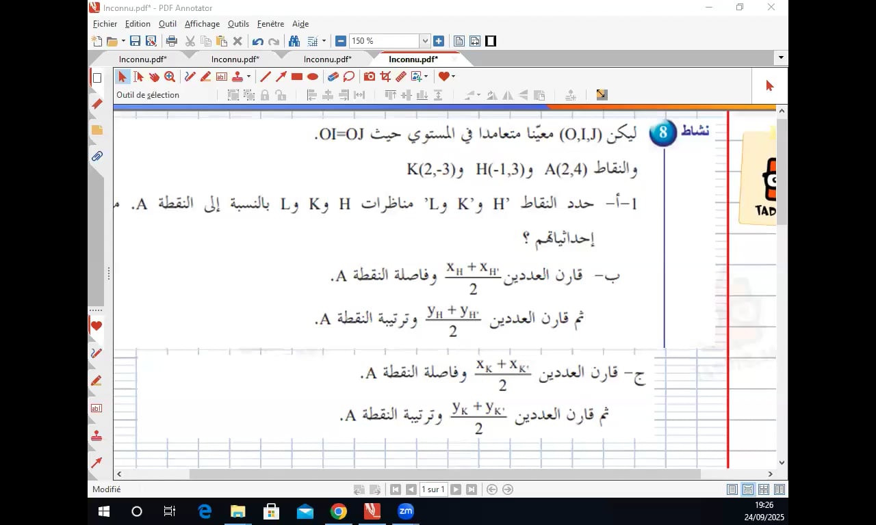Toggle full screen mode icon

(x=490, y=41)
